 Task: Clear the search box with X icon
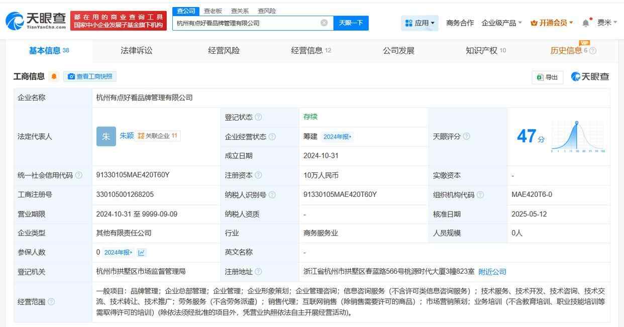324,23
